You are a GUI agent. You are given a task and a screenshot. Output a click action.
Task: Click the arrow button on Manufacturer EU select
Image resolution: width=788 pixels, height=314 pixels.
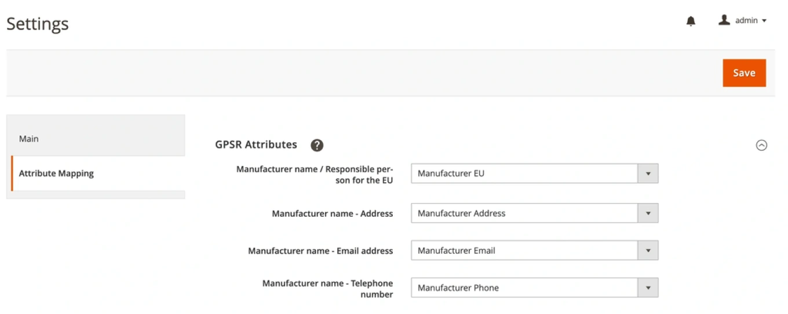(648, 173)
